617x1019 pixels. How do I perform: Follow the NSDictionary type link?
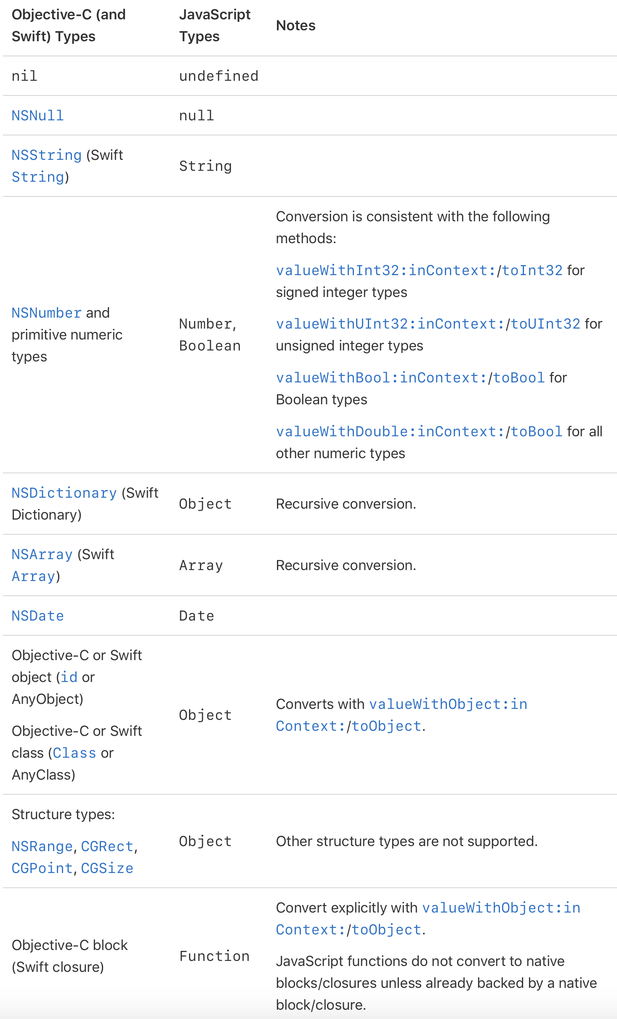(x=64, y=493)
